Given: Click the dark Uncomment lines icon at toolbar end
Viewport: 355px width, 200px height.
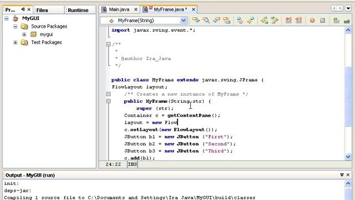Looking at the screenshot, I should point(347,21).
